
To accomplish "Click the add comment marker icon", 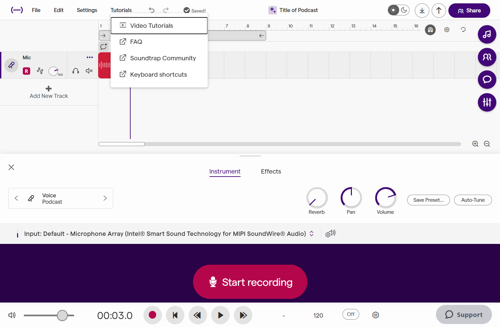I will point(104,47).
